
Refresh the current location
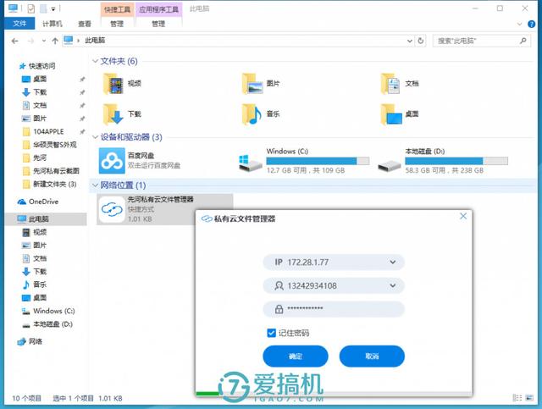421,41
